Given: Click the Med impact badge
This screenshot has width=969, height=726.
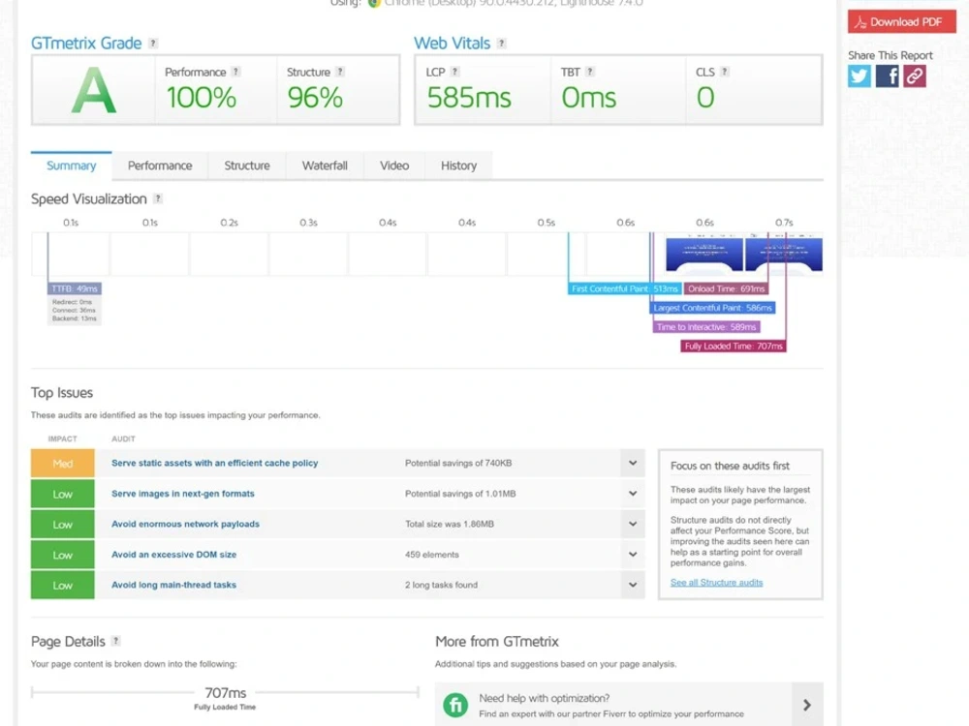Looking at the screenshot, I should [x=62, y=463].
